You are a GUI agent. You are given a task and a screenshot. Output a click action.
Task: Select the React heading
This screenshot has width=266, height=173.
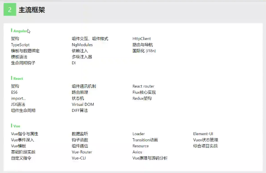18,79
